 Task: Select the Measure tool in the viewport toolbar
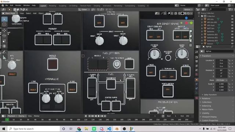(x=4, y=57)
